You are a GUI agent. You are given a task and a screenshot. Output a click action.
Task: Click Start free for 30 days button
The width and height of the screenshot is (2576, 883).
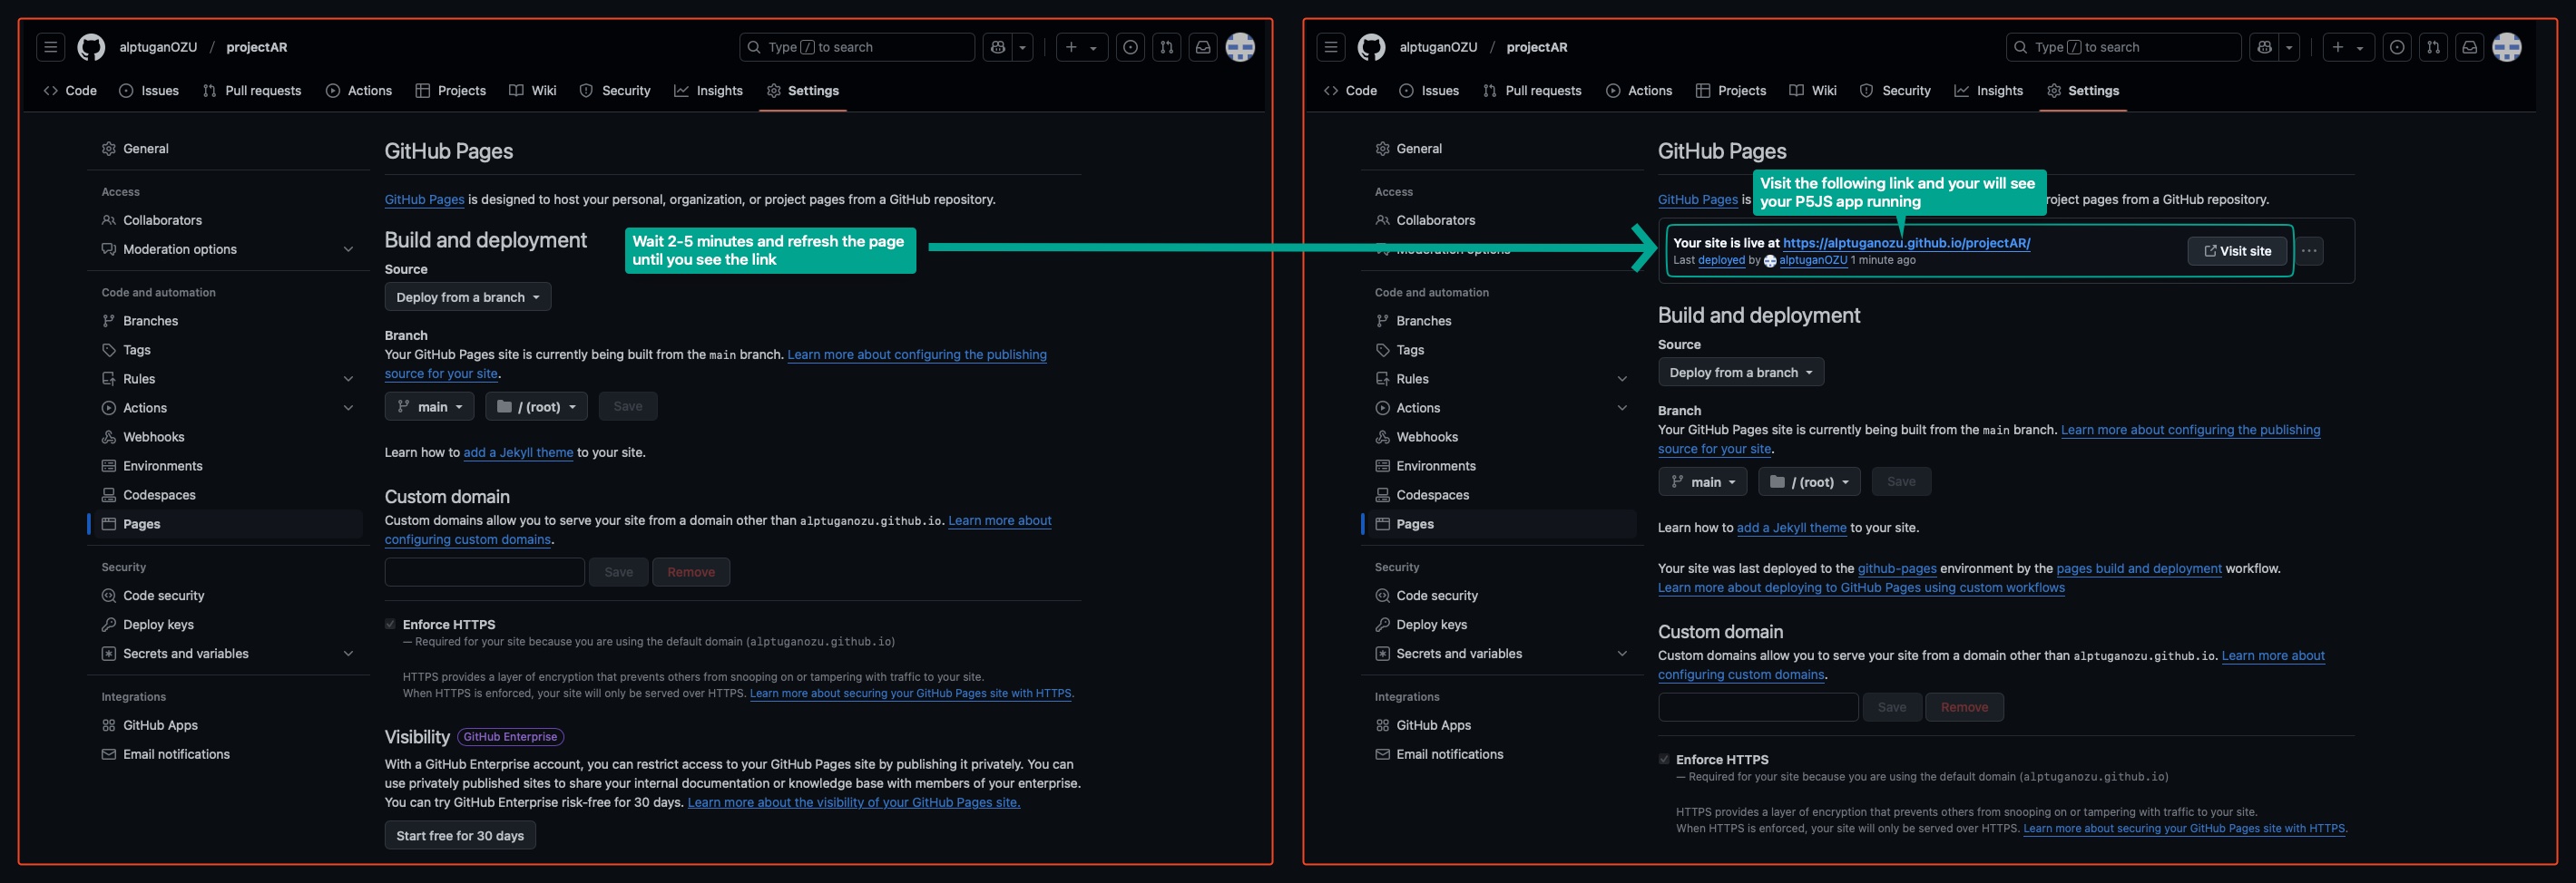(460, 835)
